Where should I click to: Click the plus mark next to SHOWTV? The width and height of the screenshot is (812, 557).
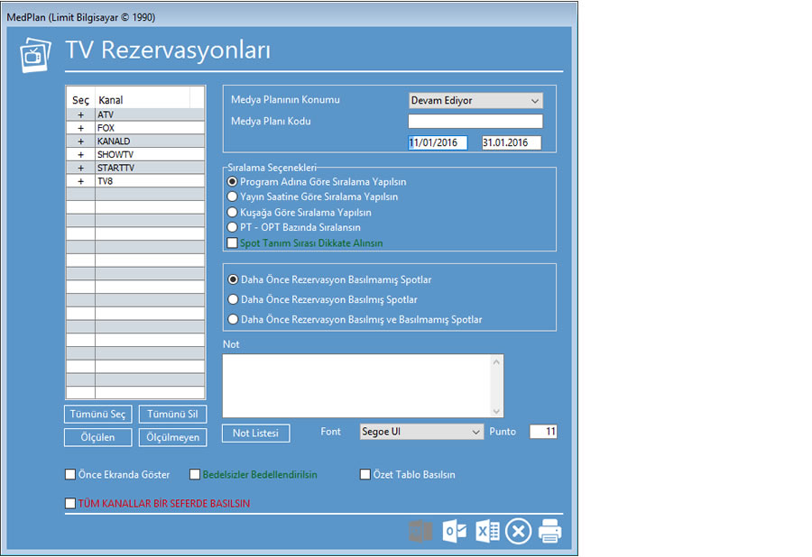(80, 155)
